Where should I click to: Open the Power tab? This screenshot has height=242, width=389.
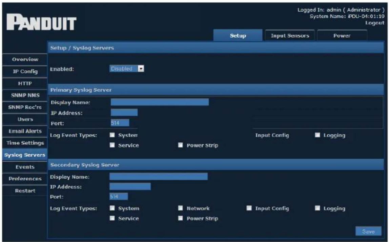(x=342, y=36)
